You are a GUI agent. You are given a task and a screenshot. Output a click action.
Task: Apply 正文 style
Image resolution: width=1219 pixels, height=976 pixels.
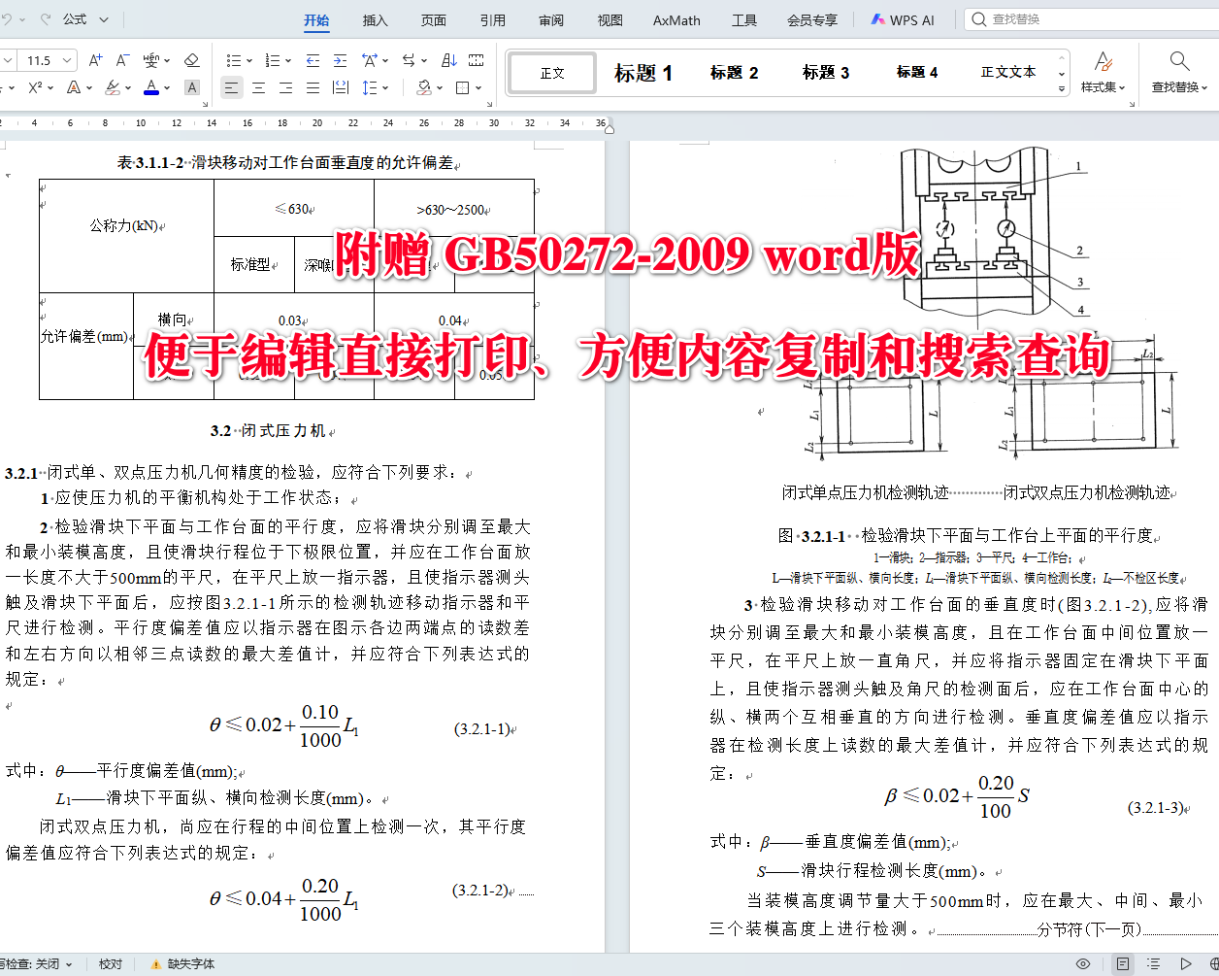(552, 73)
